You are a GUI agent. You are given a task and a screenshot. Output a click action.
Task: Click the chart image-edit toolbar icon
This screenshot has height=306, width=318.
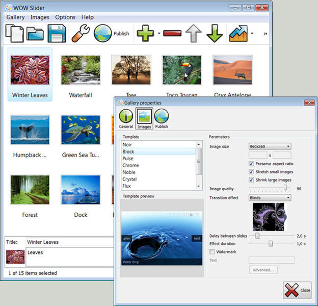238,34
